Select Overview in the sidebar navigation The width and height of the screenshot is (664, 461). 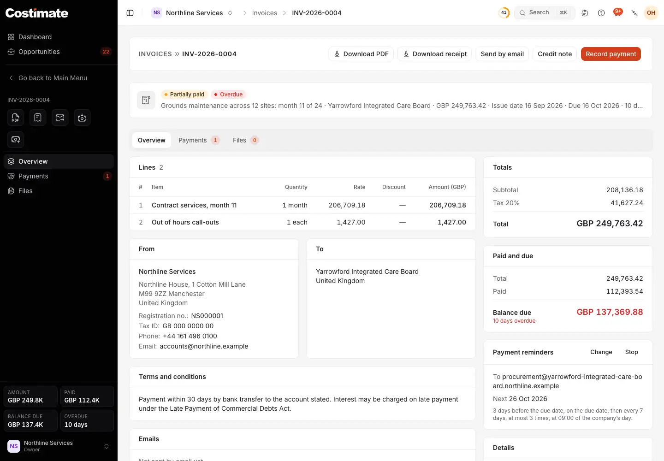pos(59,161)
